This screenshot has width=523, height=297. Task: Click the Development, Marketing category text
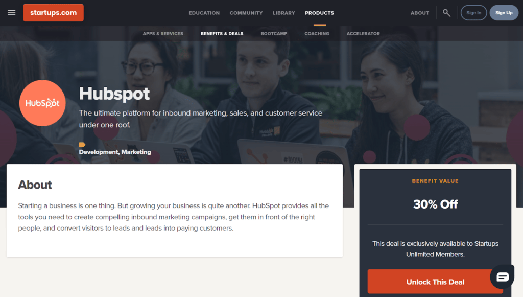[115, 152]
